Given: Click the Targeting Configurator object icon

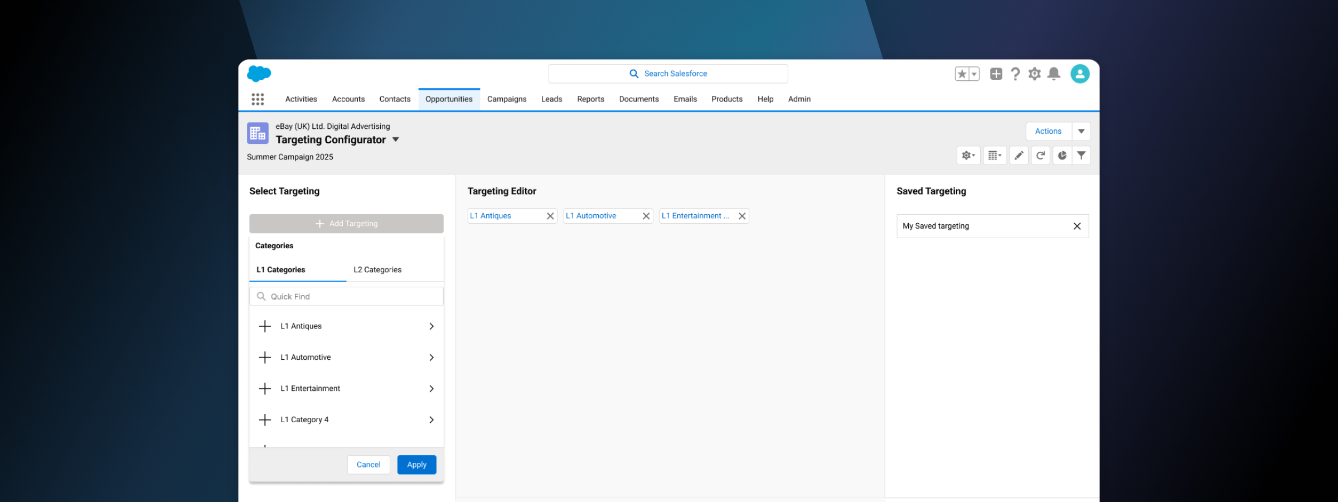Looking at the screenshot, I should coord(258,133).
